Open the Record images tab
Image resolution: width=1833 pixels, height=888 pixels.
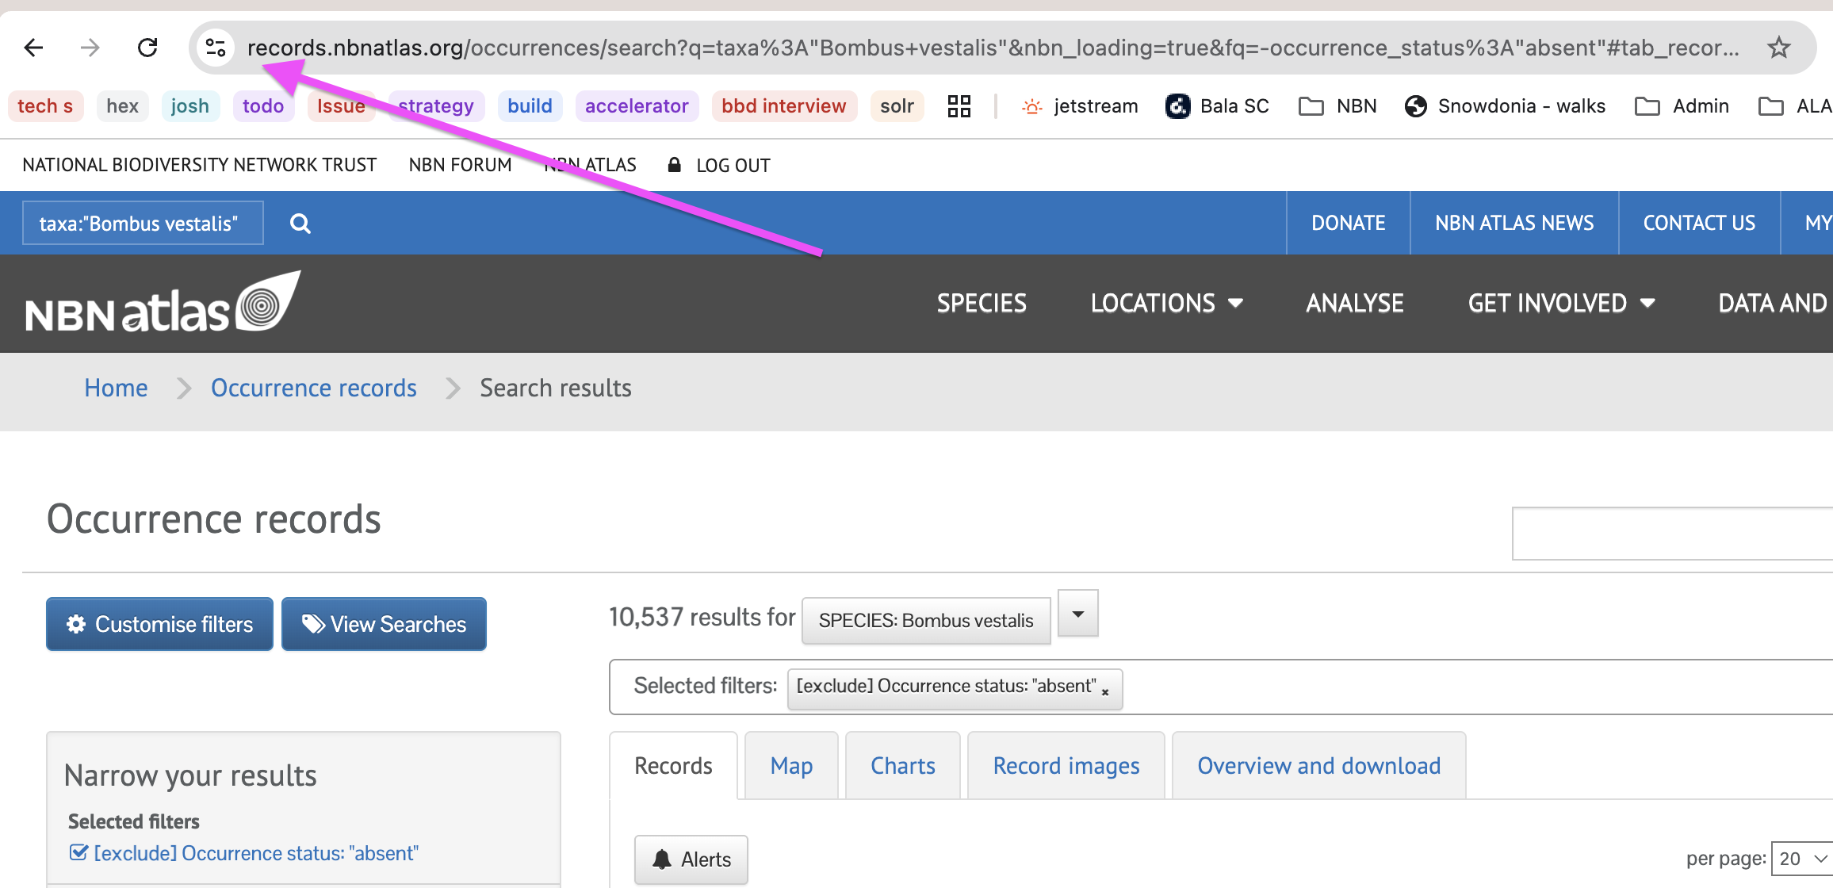pyautogui.click(x=1066, y=765)
